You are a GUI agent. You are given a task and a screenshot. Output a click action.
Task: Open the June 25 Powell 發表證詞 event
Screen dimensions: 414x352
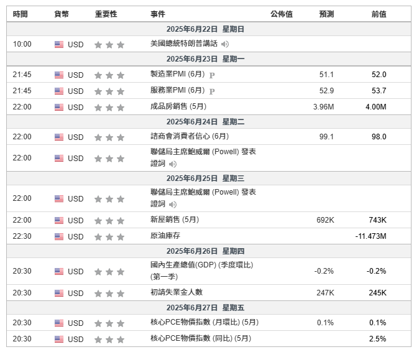203,198
